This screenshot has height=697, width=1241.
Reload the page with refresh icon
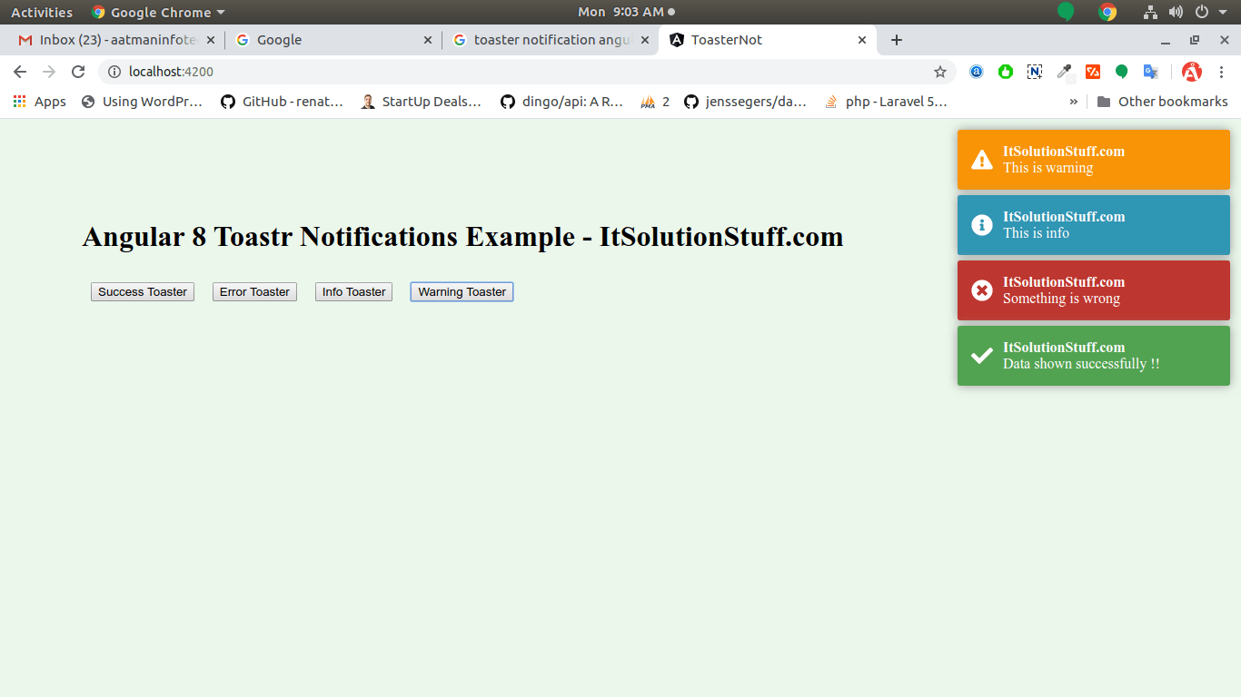pyautogui.click(x=78, y=72)
